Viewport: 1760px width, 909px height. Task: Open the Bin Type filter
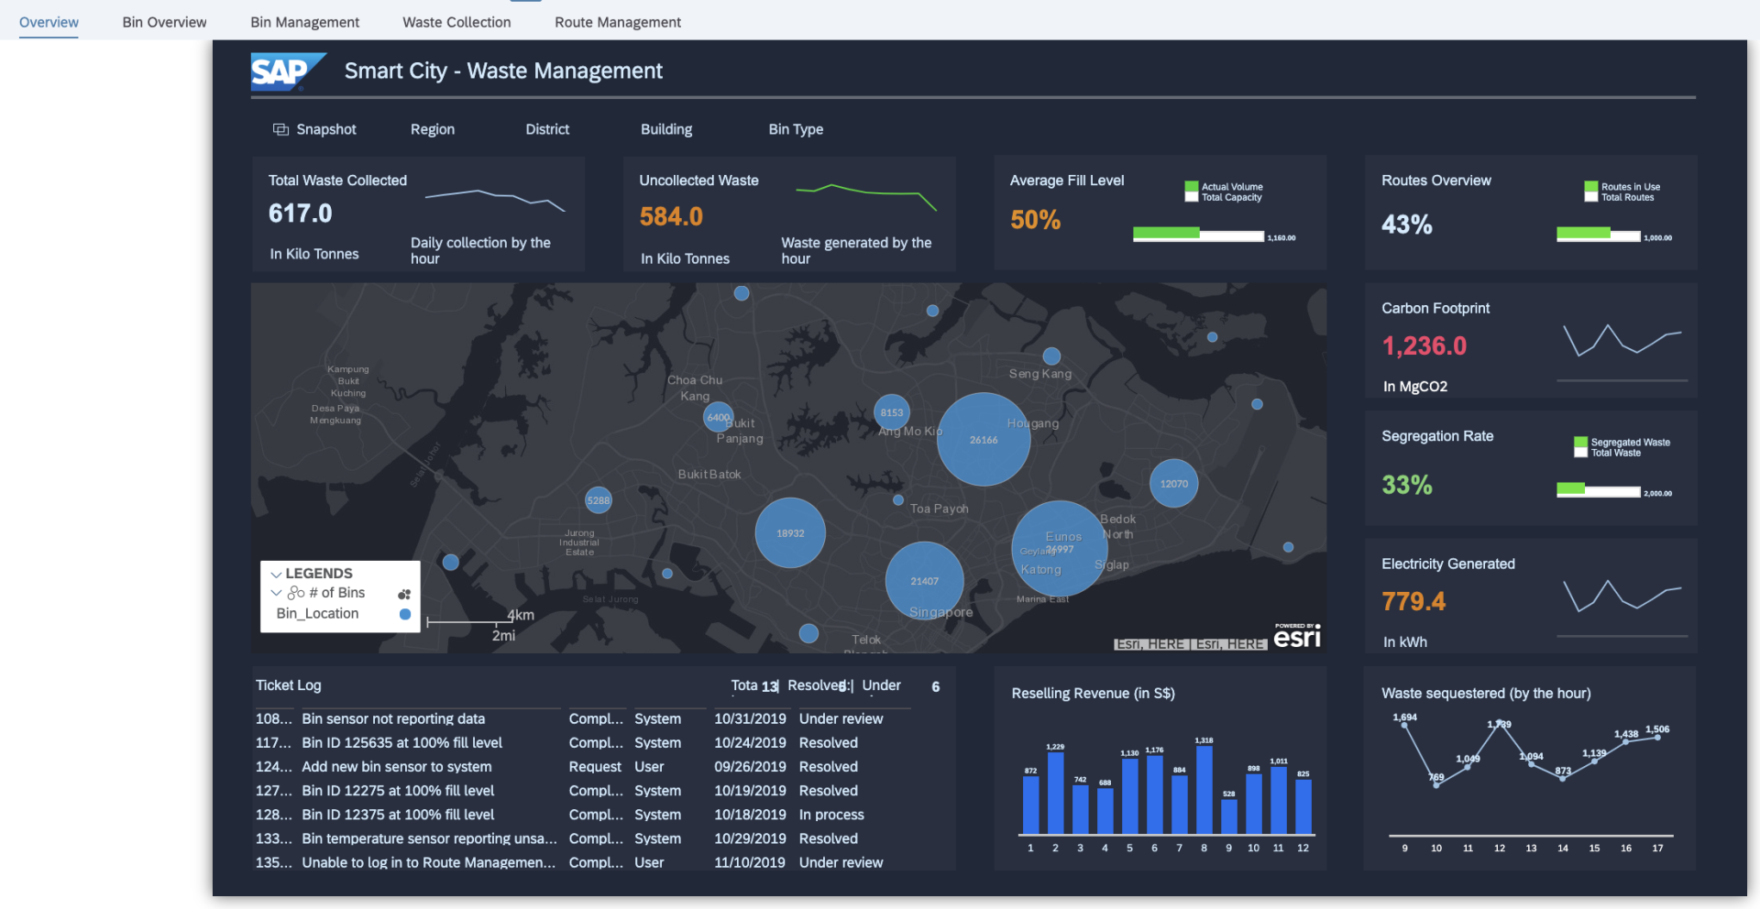coord(795,130)
